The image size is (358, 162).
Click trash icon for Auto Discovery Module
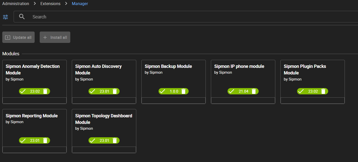click(115, 91)
